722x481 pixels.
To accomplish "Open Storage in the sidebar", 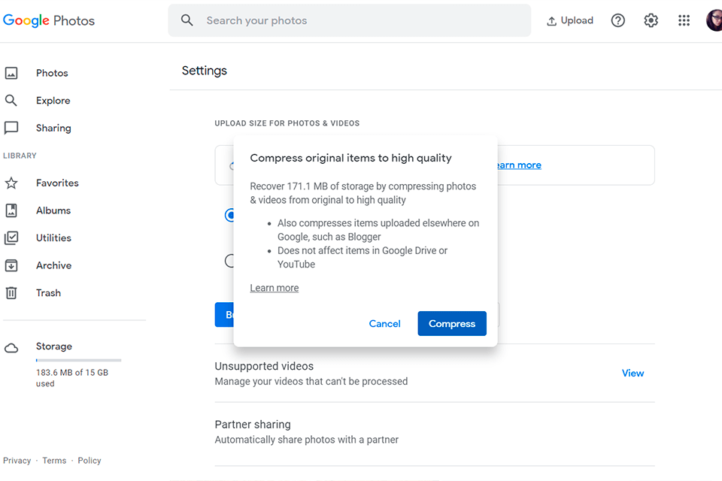I will (x=54, y=346).
